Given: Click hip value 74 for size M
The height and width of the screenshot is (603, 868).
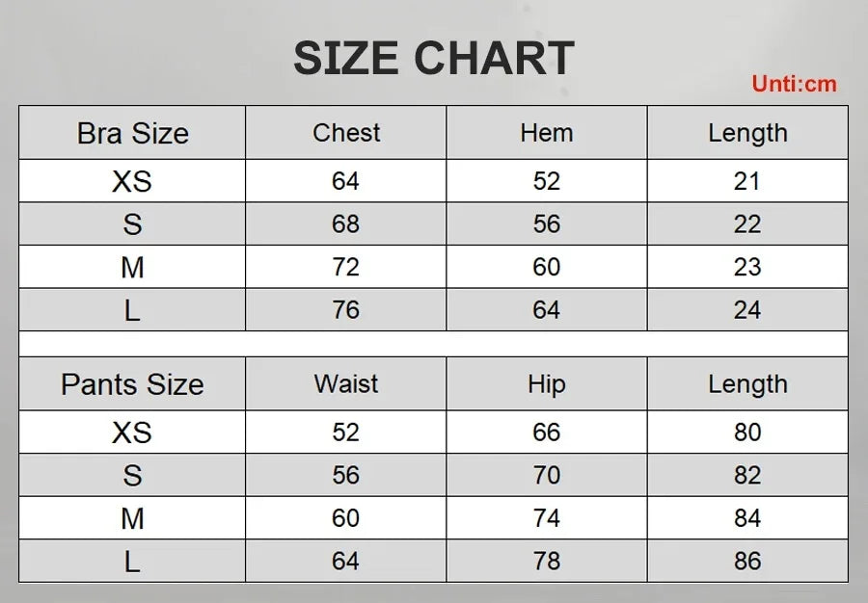Looking at the screenshot, I should pos(546,518).
